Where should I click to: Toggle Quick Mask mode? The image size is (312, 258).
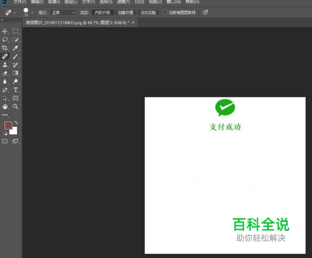5,141
